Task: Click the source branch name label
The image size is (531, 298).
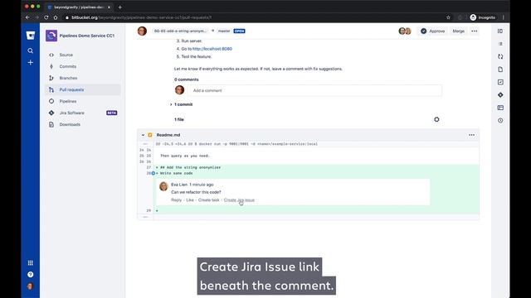Action: tap(180, 31)
